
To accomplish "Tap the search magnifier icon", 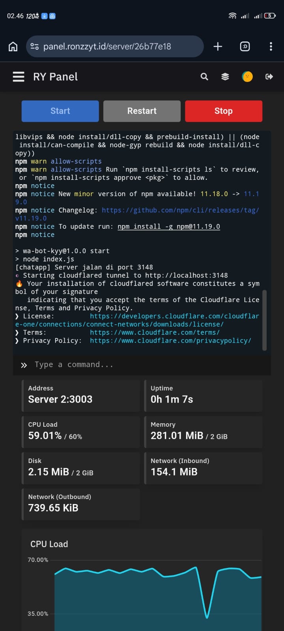I will pos(204,77).
